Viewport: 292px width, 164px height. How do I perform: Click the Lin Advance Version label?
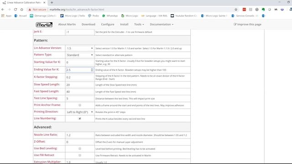coord(47,48)
